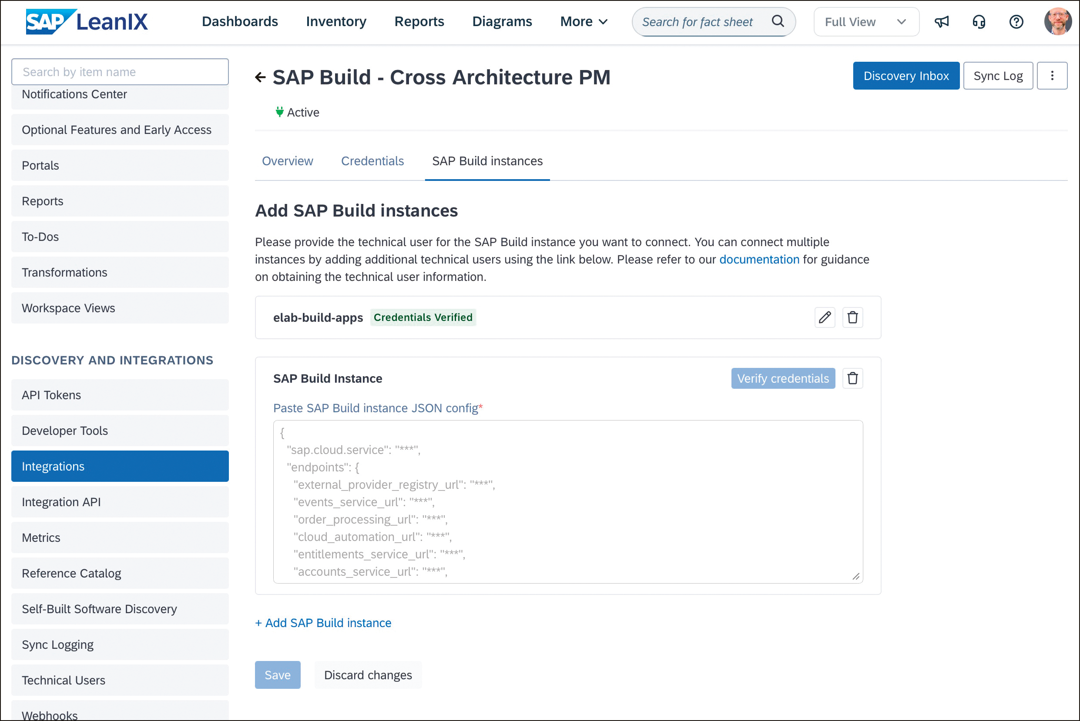Open API Tokens in sidebar

120,395
